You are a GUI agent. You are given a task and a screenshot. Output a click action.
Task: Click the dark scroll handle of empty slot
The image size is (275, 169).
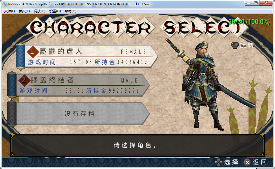12,113
